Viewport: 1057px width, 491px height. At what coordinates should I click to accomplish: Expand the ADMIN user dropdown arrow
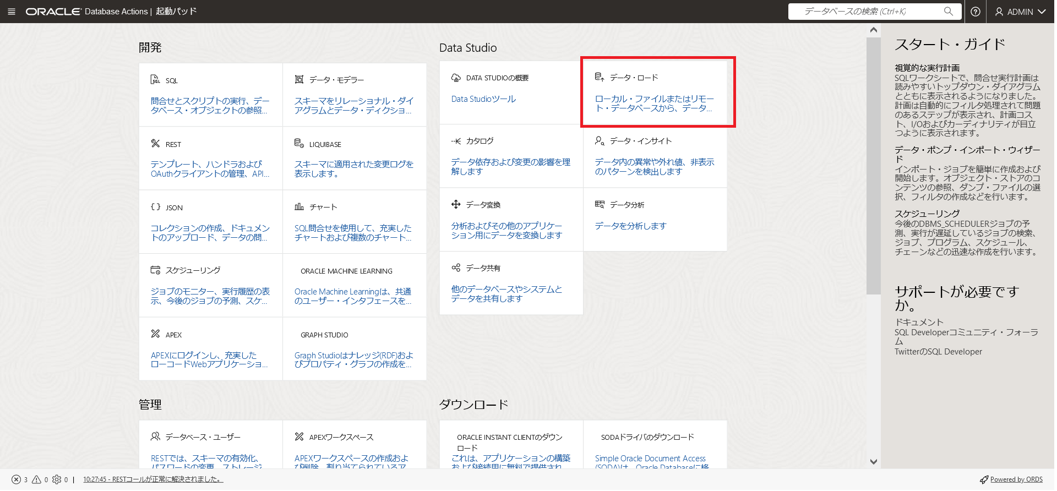pos(1042,12)
